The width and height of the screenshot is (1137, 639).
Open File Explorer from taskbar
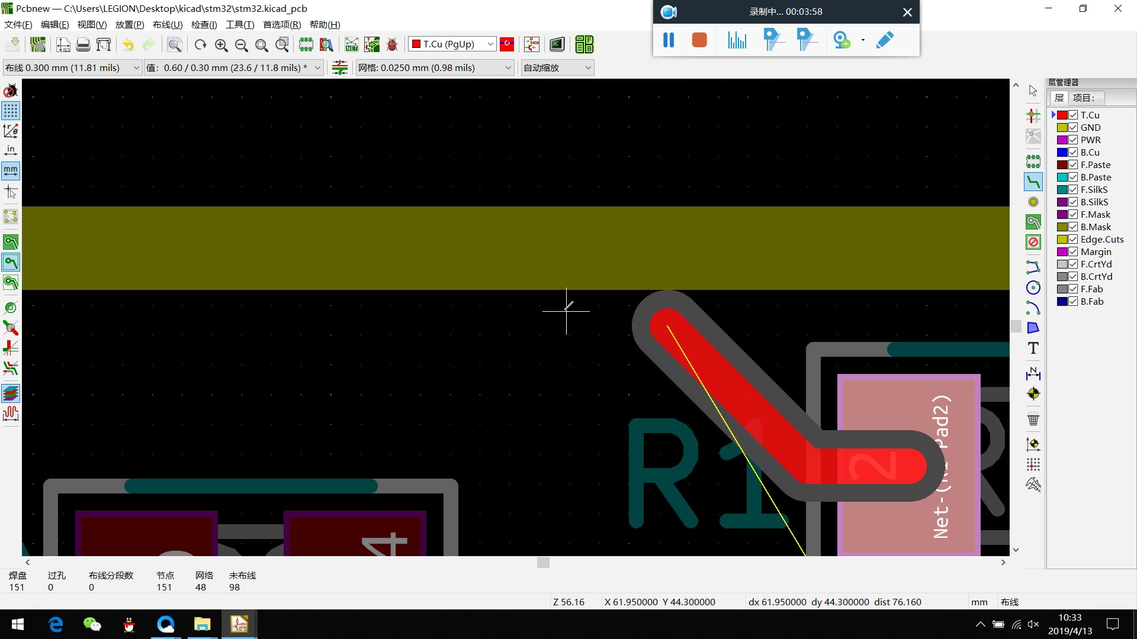(202, 624)
